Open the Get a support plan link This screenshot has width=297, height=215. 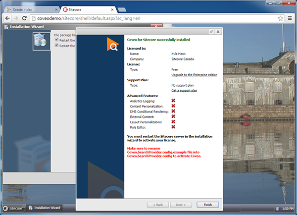point(184,91)
